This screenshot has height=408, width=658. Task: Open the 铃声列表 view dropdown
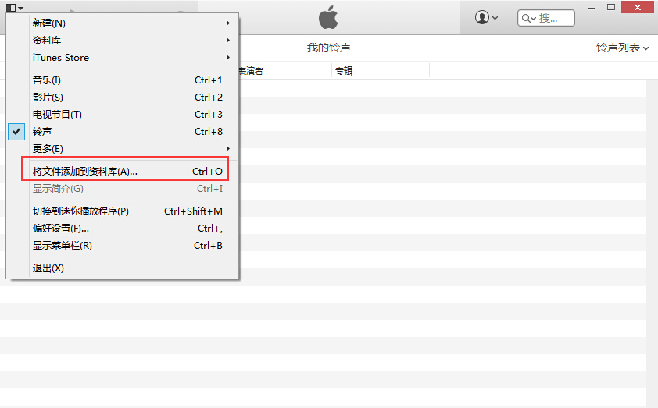click(x=622, y=48)
